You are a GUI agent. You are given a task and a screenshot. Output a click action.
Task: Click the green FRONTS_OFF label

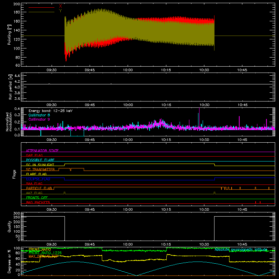(37, 197)
